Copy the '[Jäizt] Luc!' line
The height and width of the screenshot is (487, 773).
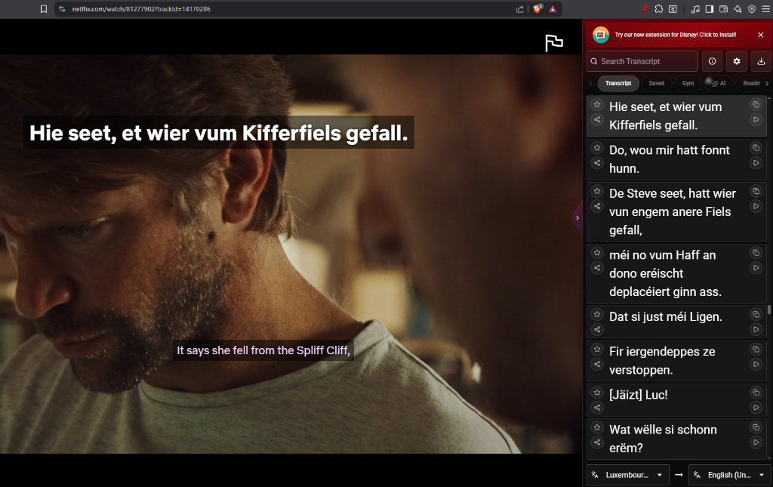[756, 393]
